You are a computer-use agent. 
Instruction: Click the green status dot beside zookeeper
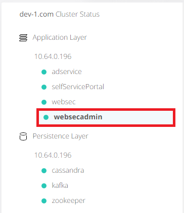(44, 201)
